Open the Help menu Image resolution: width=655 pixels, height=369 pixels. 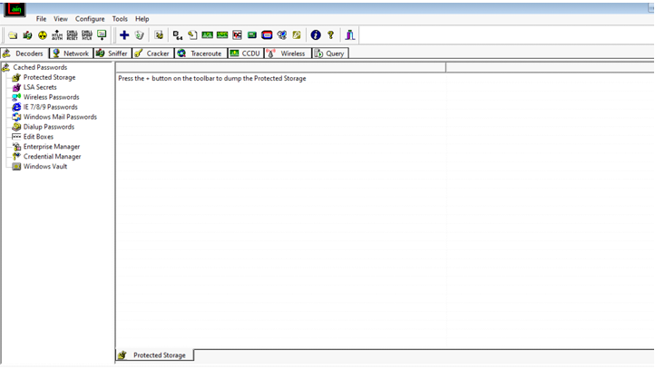tap(142, 19)
